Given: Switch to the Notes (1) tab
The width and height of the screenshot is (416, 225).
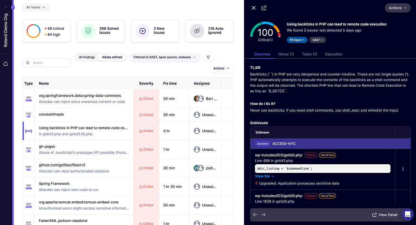Looking at the screenshot, I should click(x=286, y=54).
